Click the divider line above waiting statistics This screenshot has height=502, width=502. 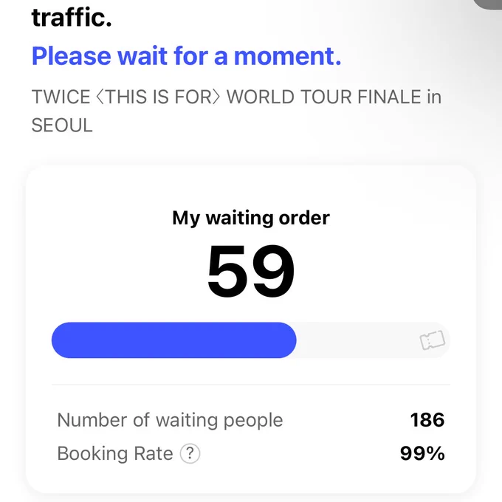251,384
